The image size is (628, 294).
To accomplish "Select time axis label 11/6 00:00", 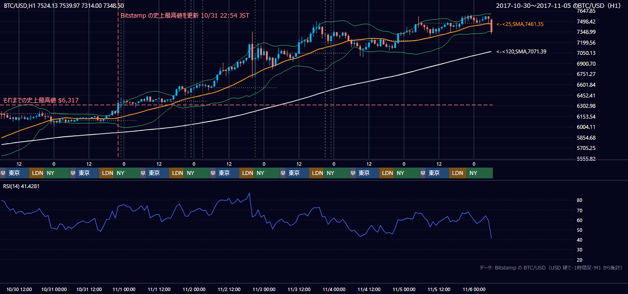I will [x=474, y=290].
